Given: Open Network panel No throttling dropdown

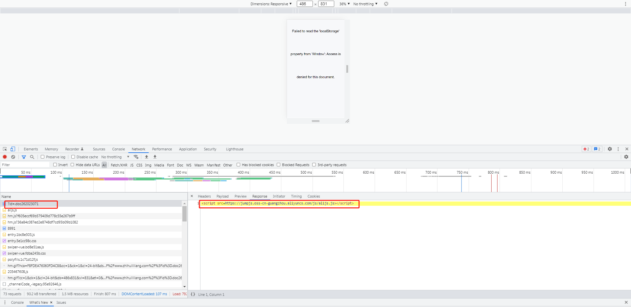Looking at the screenshot, I should 115,157.
